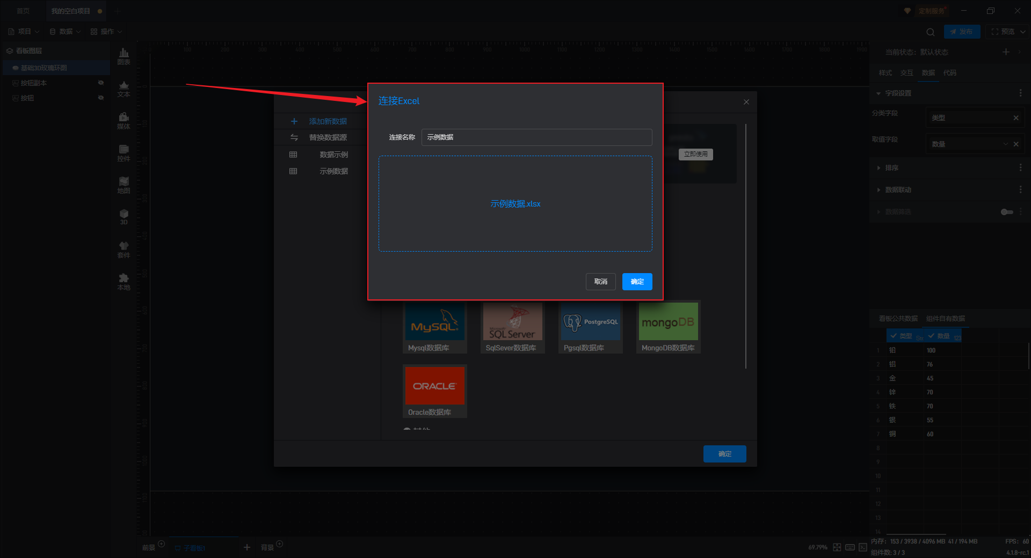Click the plus icon beside 当前状态
This screenshot has width=1031, height=558.
click(1006, 52)
